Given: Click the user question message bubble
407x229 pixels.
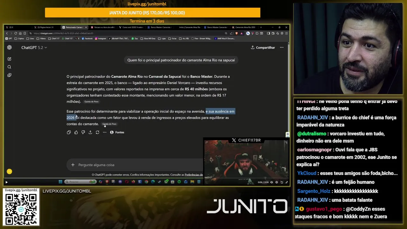Looking at the screenshot, I should pyautogui.click(x=181, y=60).
